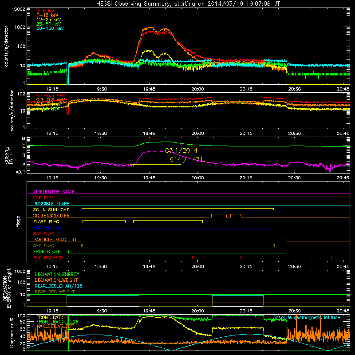Click the 20:15 tick under the MeV panel
355x355 pixels.
[246, 134]
